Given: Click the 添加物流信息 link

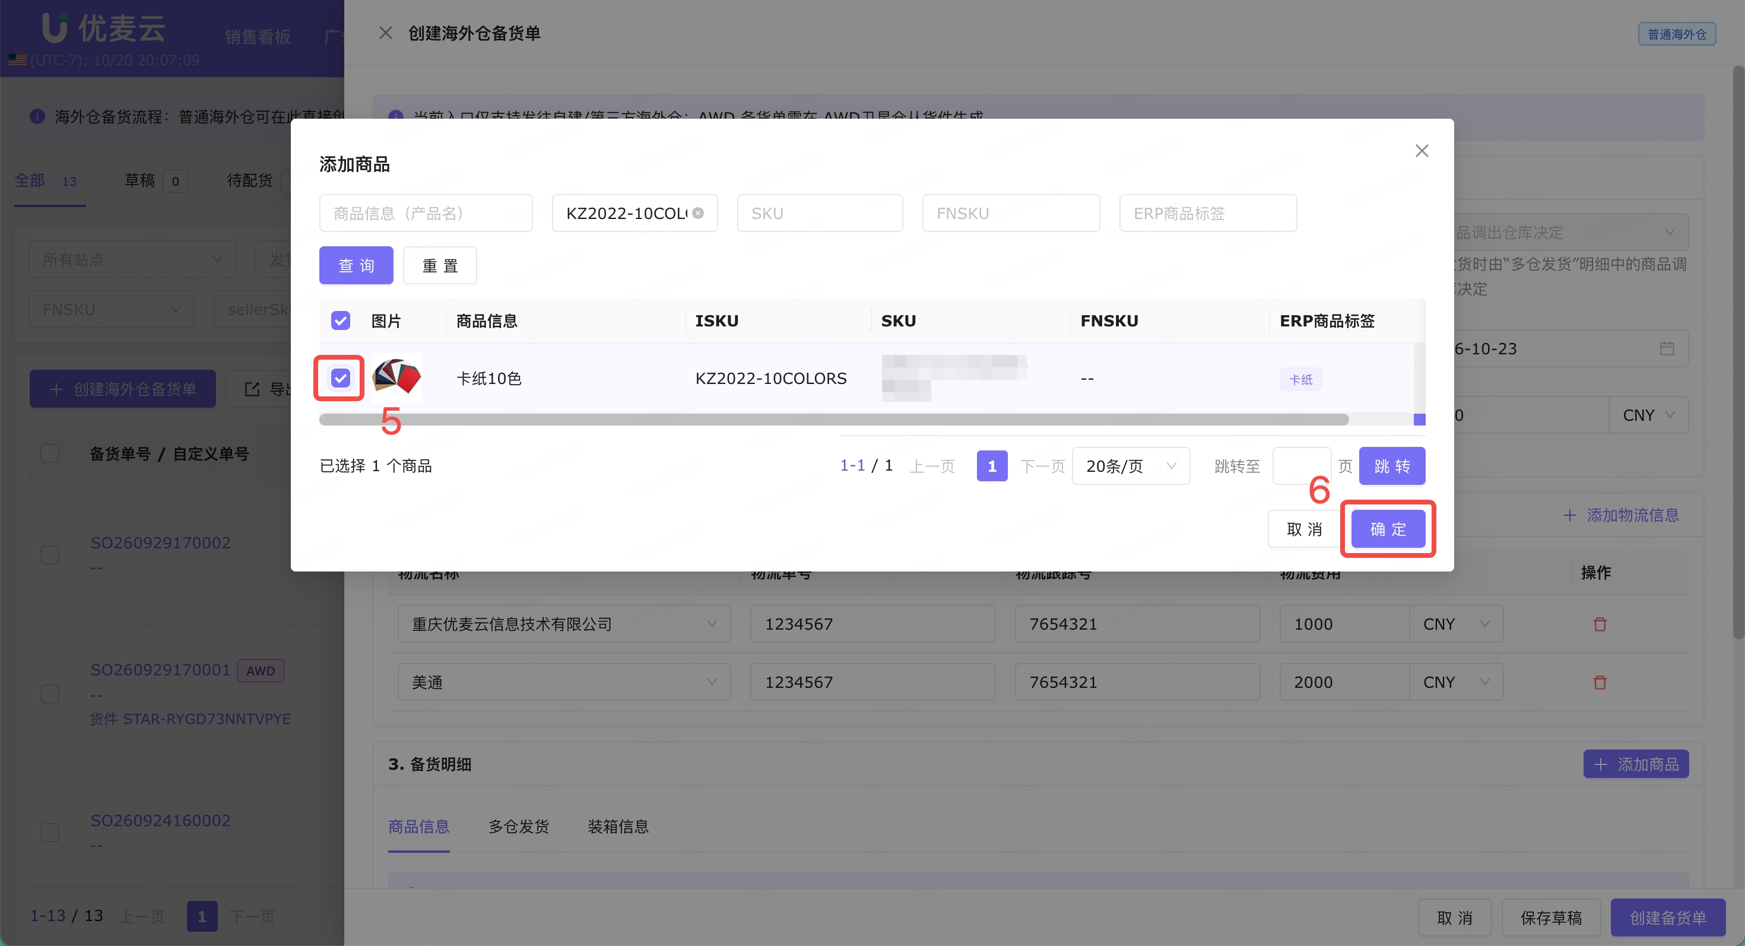Looking at the screenshot, I should pos(1621,515).
